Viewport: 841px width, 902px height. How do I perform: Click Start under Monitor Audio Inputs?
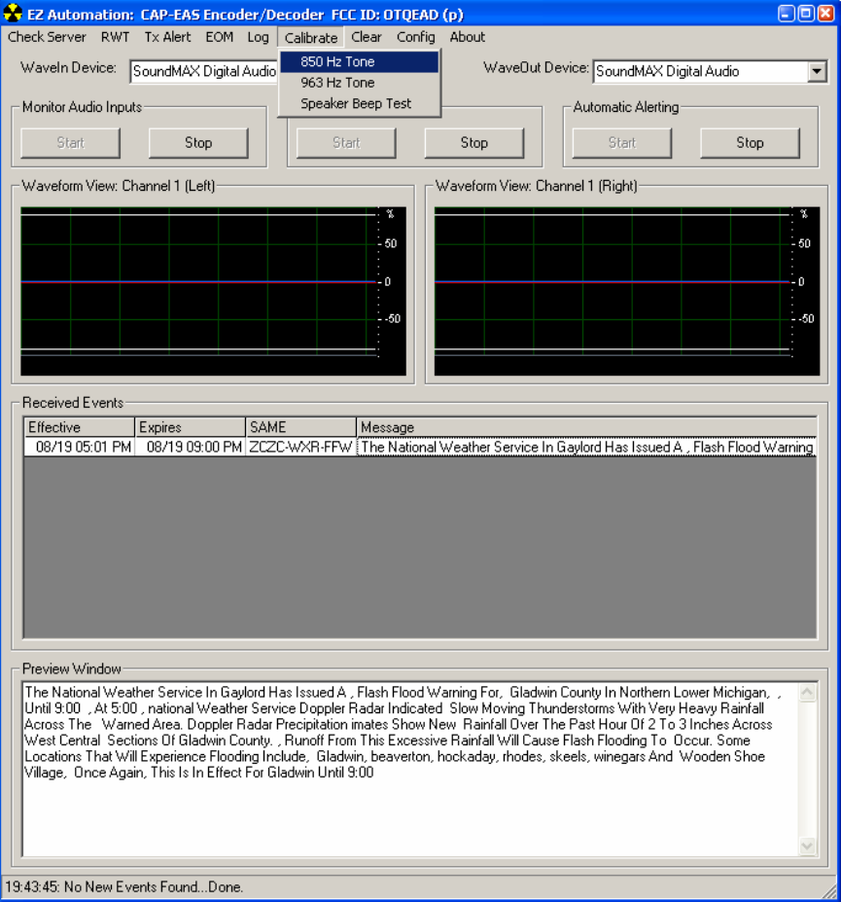pyautogui.click(x=71, y=143)
